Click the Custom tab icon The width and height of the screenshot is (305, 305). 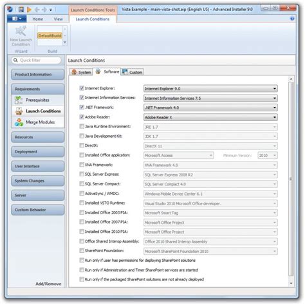(x=125, y=72)
